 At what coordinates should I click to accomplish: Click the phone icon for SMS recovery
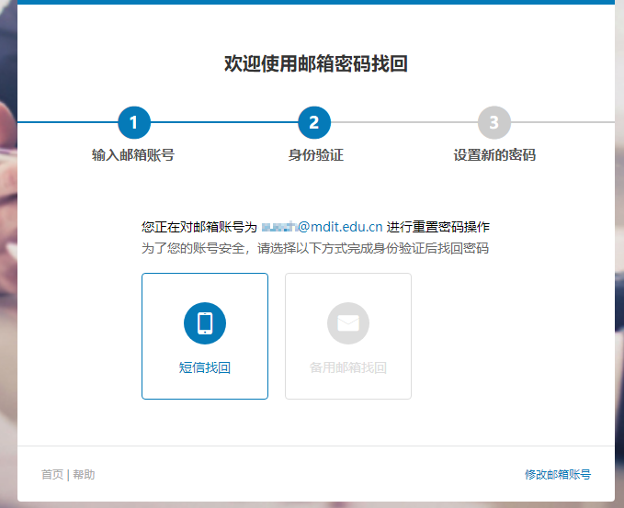(x=205, y=322)
